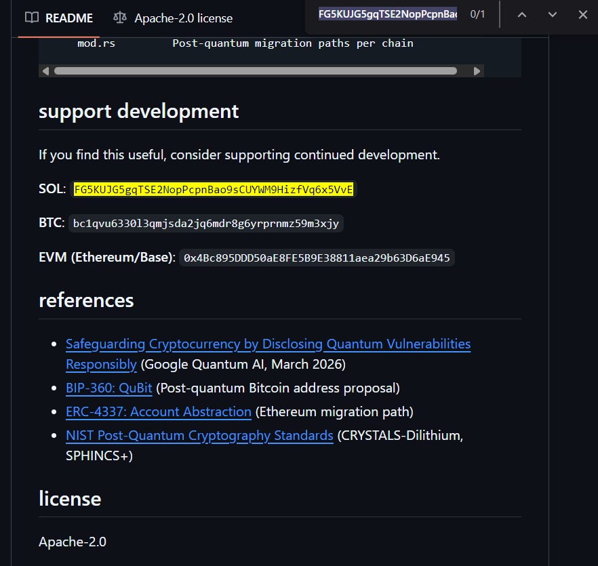Open the ERC-4337: Account Abstraction link
Screen dimensions: 598x566
[x=159, y=411]
